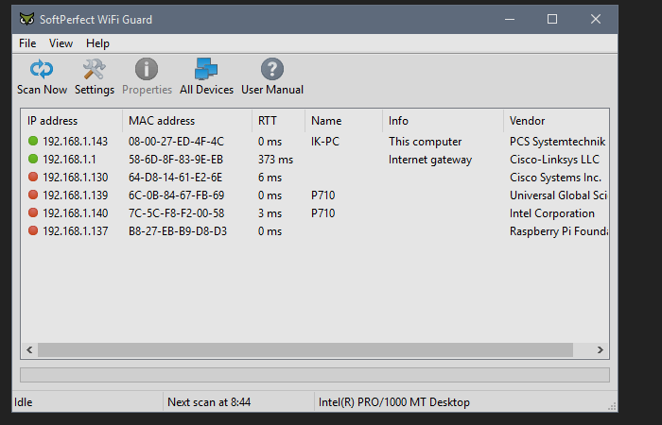Click Raspberry Pi Foundation vendor cell
The height and width of the screenshot is (425, 662).
point(559,231)
